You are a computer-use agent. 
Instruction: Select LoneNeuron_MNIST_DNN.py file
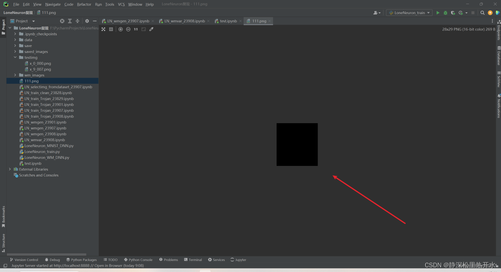click(x=49, y=146)
